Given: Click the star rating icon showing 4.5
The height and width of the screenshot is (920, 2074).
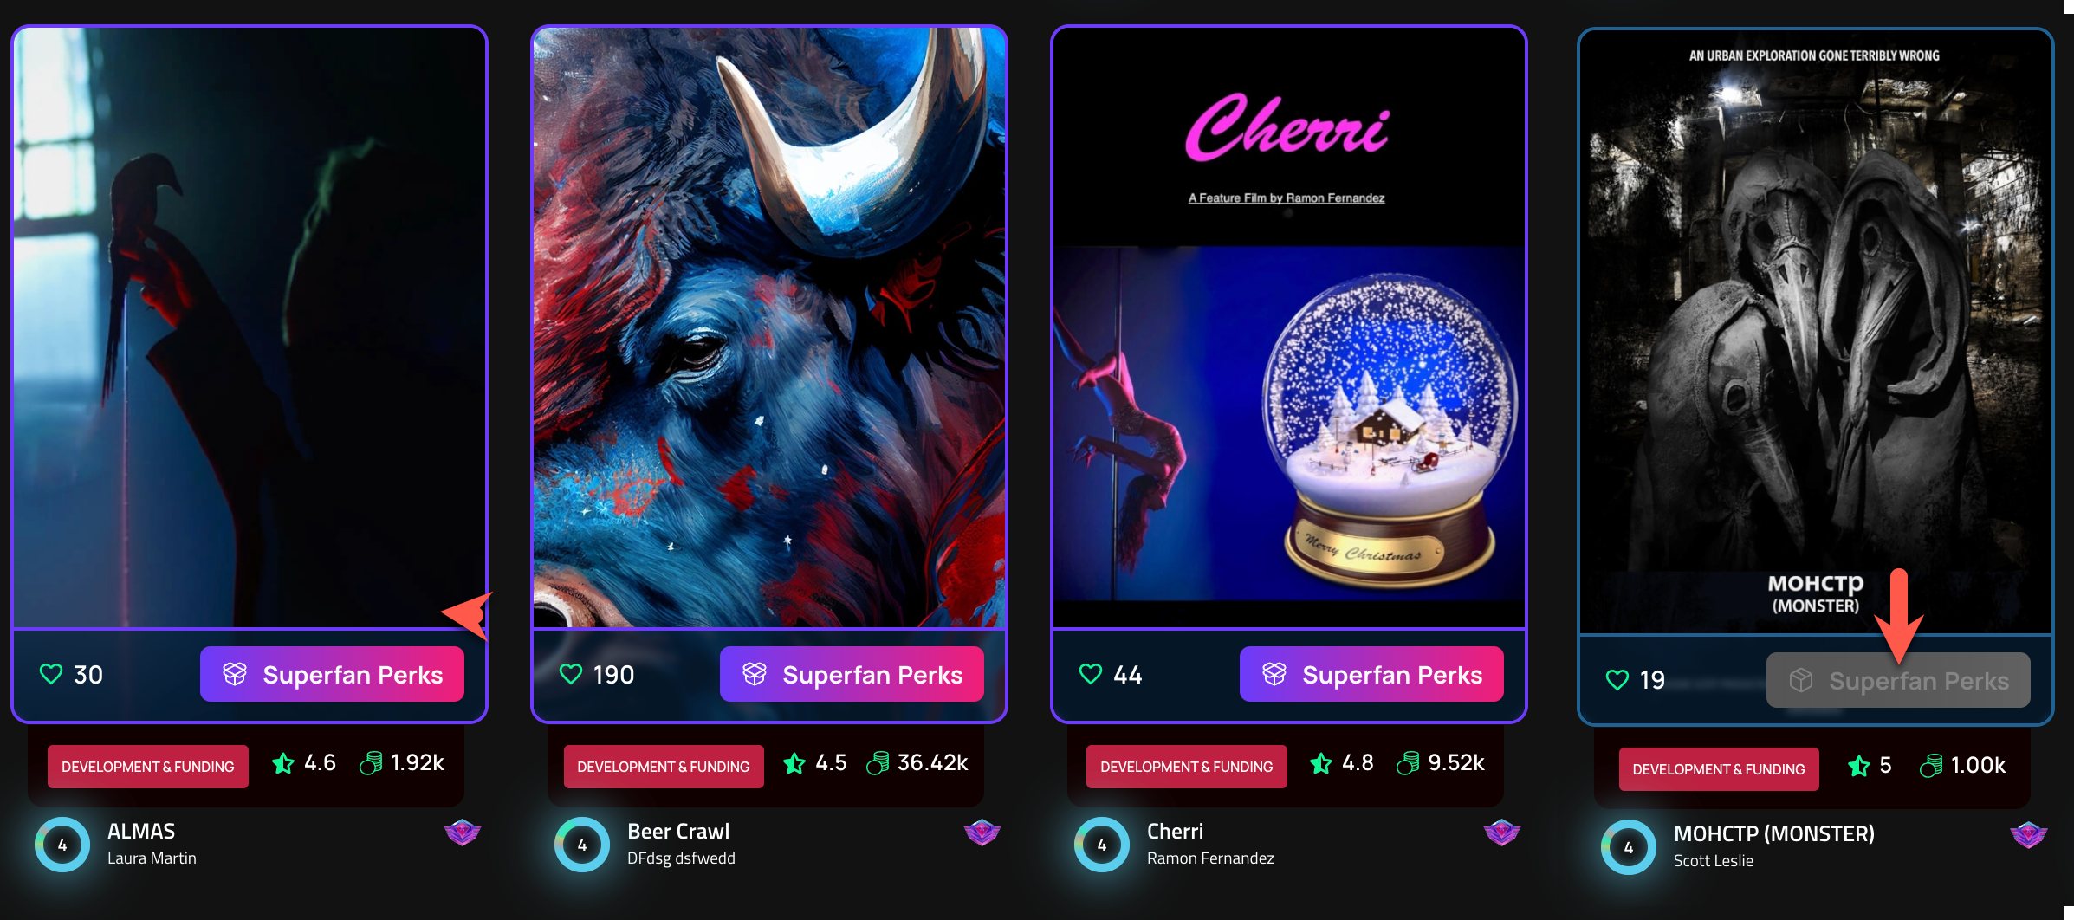Looking at the screenshot, I should pyautogui.click(x=794, y=763).
